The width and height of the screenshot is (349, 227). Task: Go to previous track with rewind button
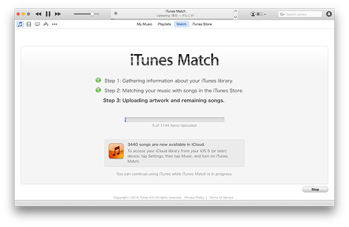(38, 14)
